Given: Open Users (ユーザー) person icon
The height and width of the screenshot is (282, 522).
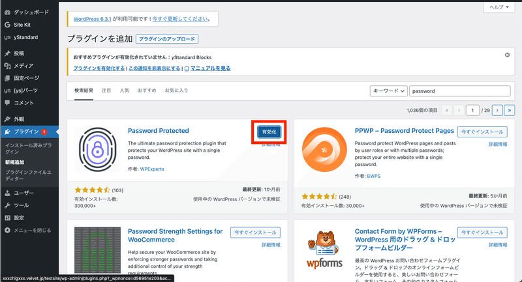Looking at the screenshot, I should tap(7, 193).
